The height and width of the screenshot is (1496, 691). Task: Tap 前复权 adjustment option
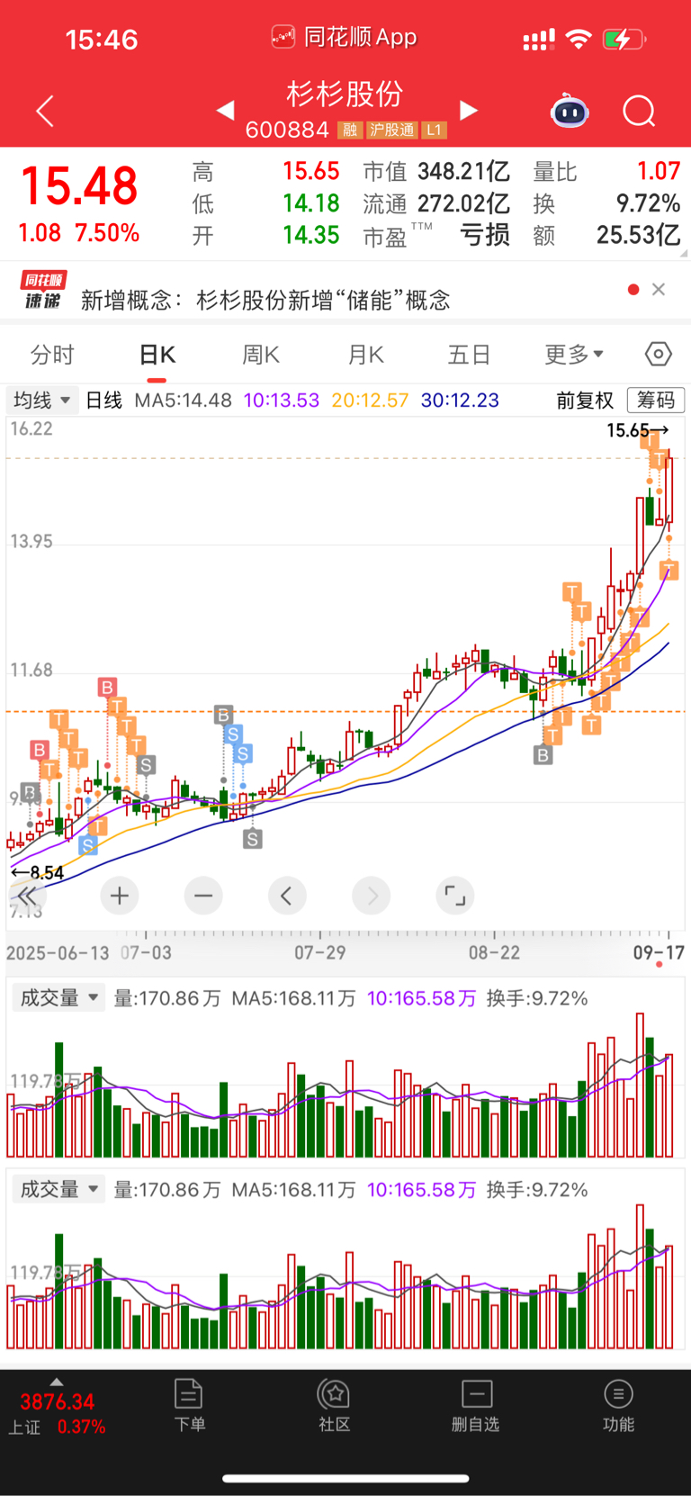585,400
